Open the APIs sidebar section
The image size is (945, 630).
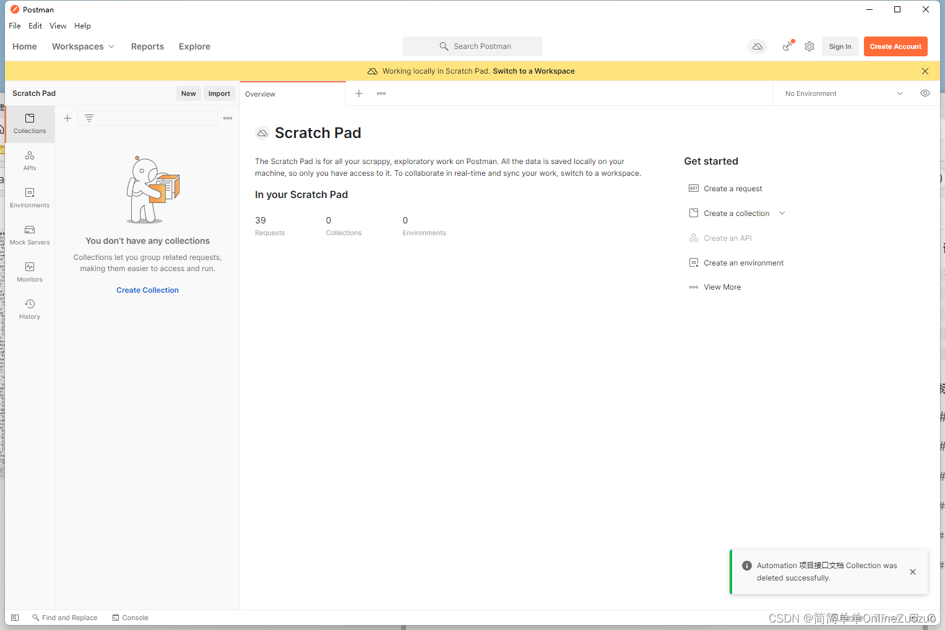[30, 161]
